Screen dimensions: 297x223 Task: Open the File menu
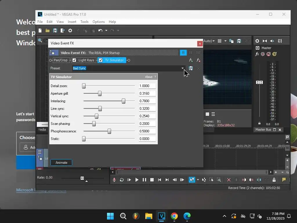pyautogui.click(x=40, y=21)
